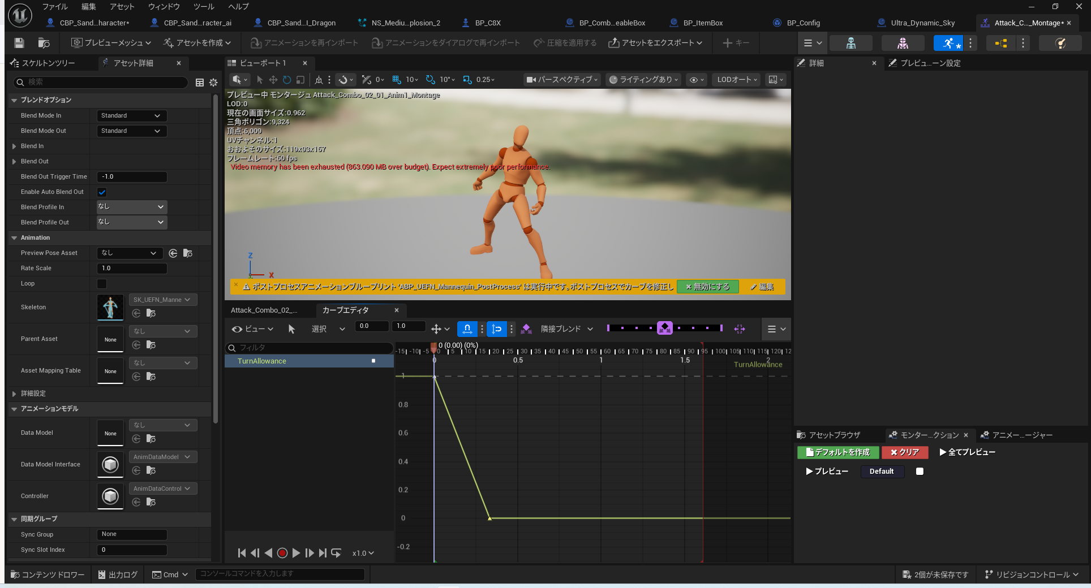Screen dimensions: 1091x588
Task: Select the rotate tool in viewport toolbar
Action: pos(287,80)
